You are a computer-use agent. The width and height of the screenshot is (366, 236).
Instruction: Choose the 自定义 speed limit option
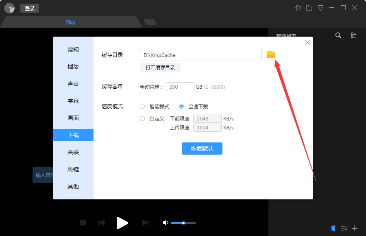(142, 118)
